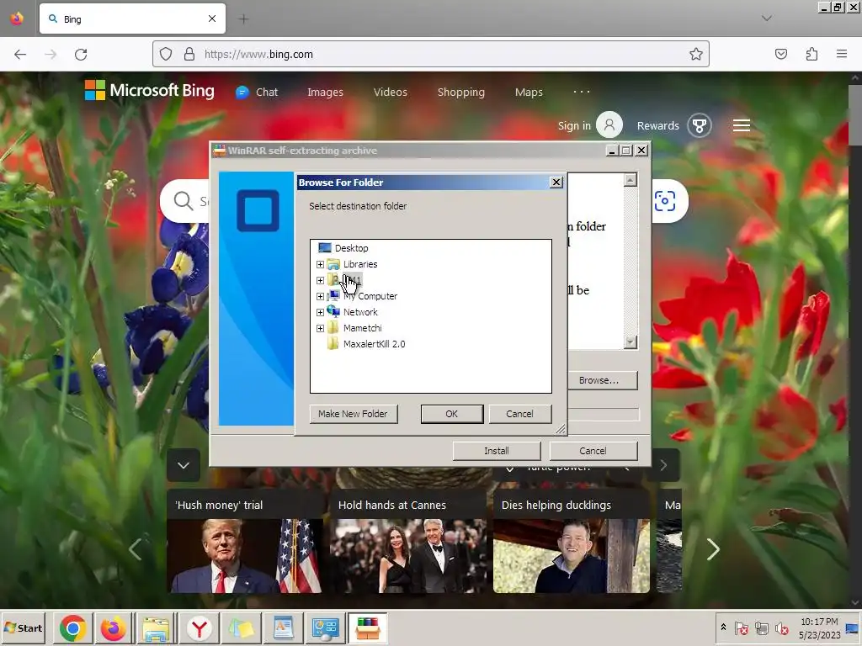Open Bing Videos
Viewport: 862px width, 646px height.
(x=391, y=93)
